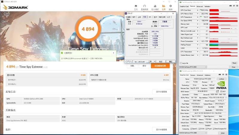Click the refresh icon in GPU-Z Sensors window

pos(234,6)
